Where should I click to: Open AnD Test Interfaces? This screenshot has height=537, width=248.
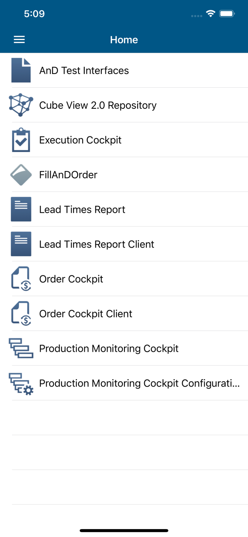pyautogui.click(x=124, y=70)
